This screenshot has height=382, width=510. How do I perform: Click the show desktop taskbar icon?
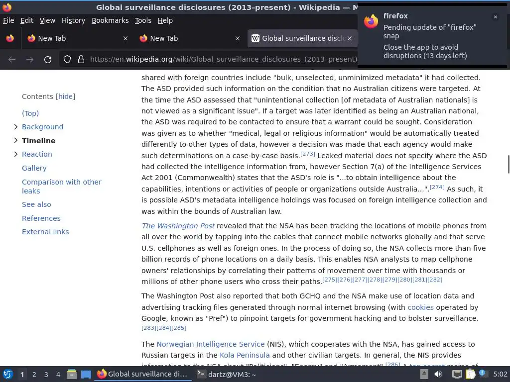[86, 374]
